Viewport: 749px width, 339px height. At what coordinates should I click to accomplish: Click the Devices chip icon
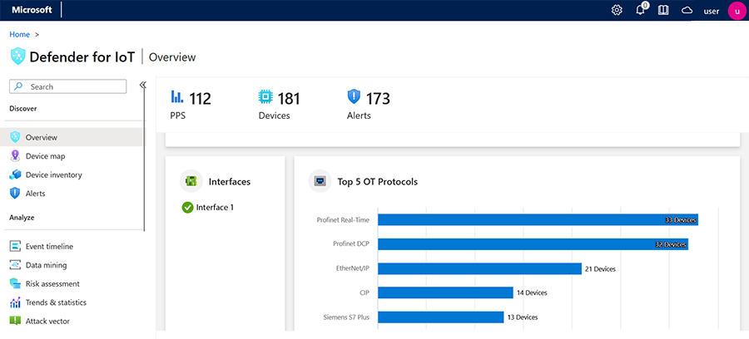tap(265, 97)
